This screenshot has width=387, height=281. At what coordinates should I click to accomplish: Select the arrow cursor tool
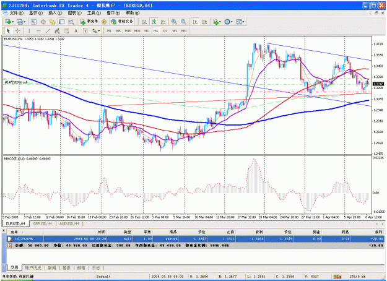[9, 31]
